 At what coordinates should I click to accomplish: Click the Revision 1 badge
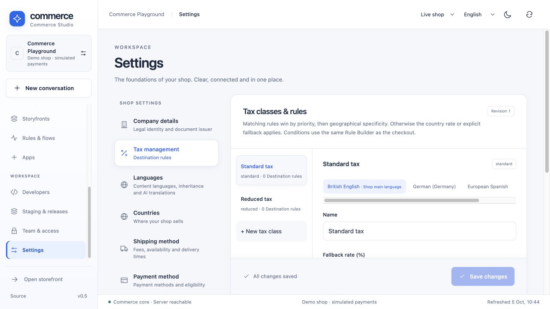click(x=501, y=111)
